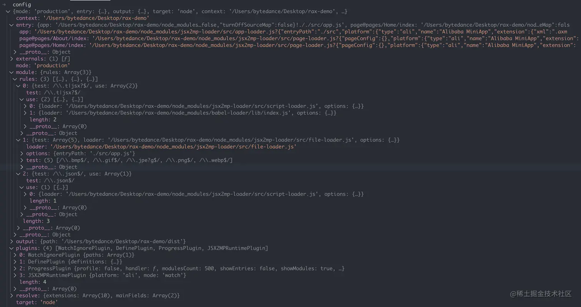Expand __proto__: Array(0) directly under length: 2

pyautogui.click(x=25, y=126)
